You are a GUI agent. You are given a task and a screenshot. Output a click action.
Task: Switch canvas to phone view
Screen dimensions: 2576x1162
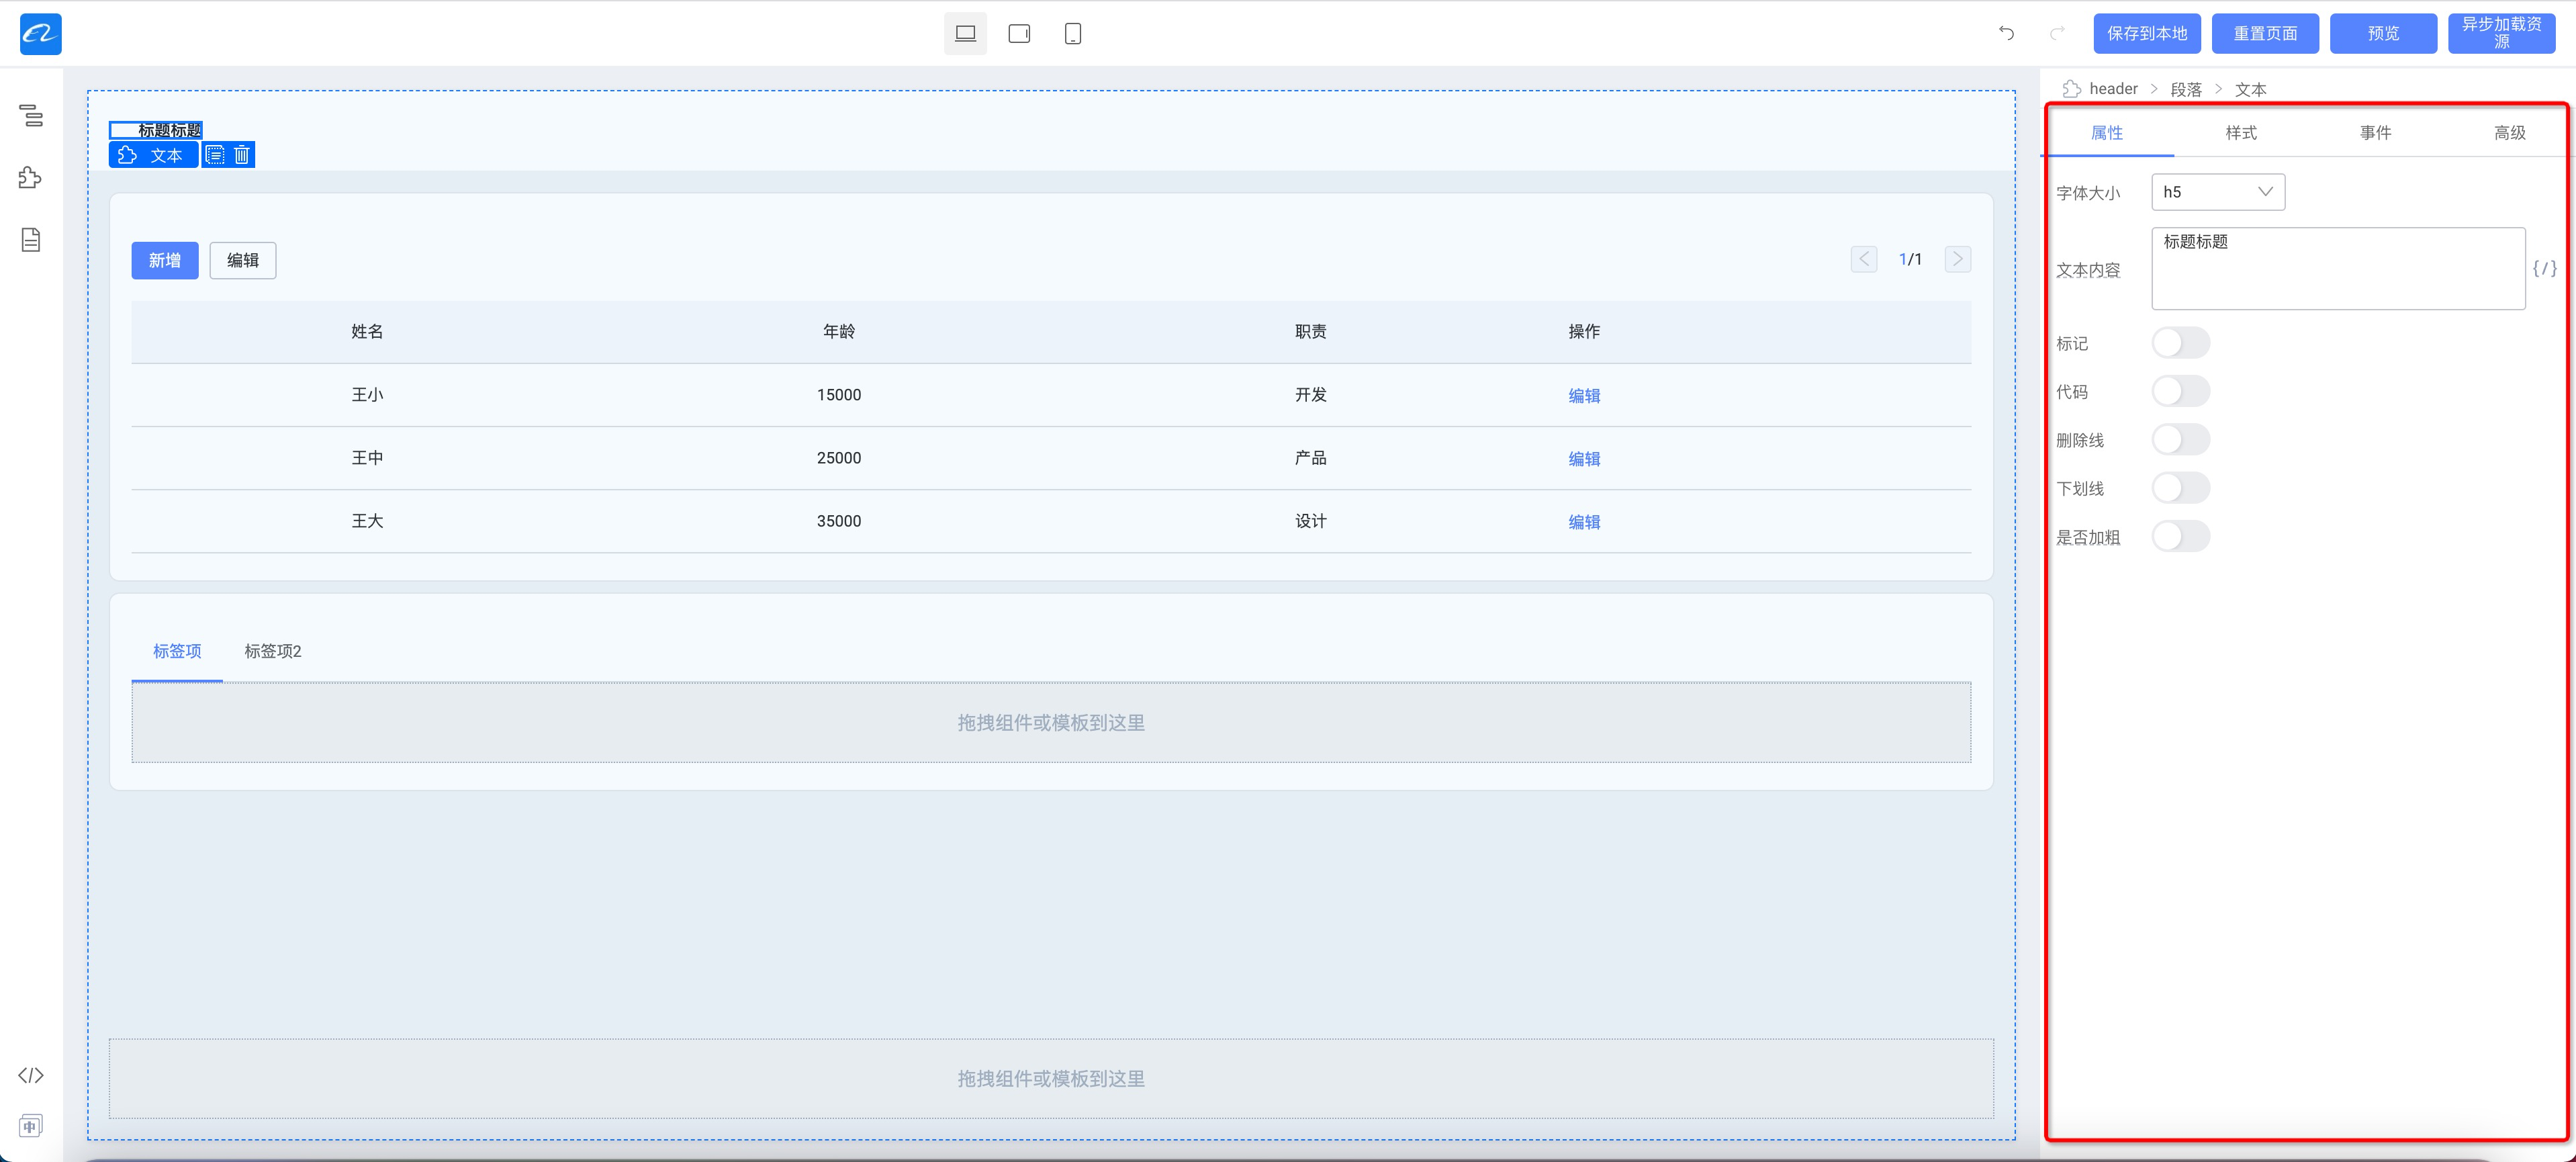click(x=1072, y=34)
